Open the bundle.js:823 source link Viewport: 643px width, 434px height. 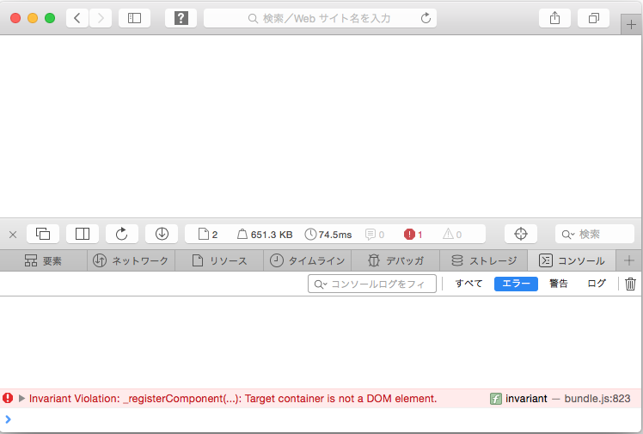click(597, 399)
